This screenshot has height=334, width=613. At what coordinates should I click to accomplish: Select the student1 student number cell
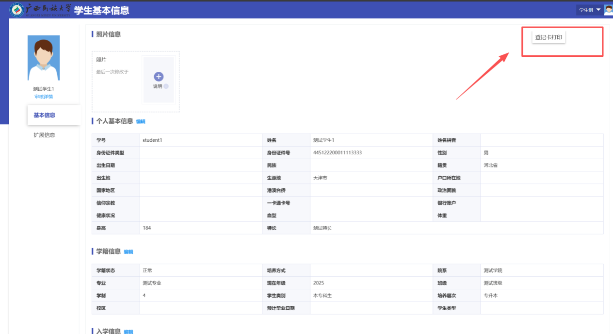point(152,140)
